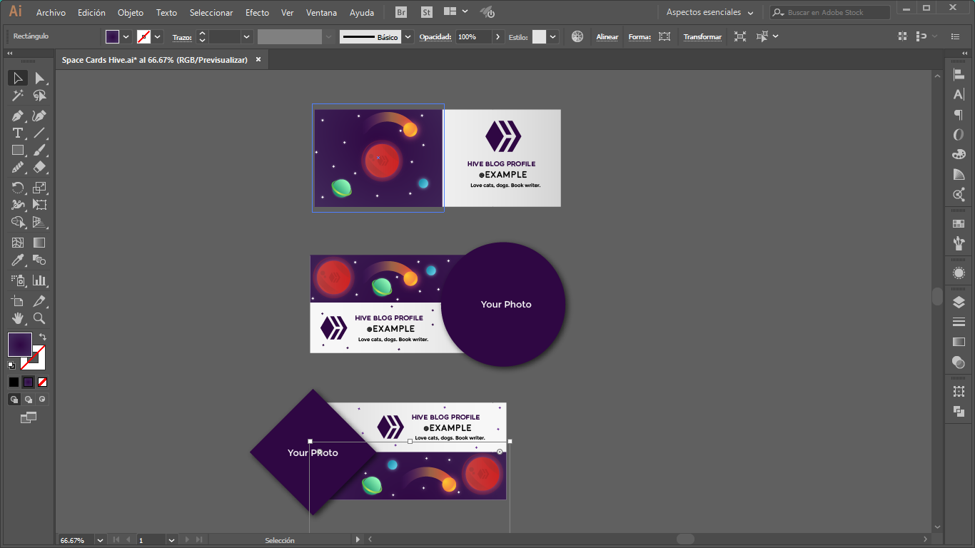Click the Alinear link
The image size is (975, 548).
[x=607, y=37]
